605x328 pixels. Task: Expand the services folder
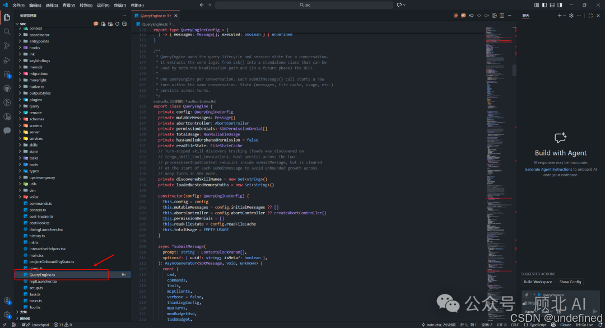72,138
